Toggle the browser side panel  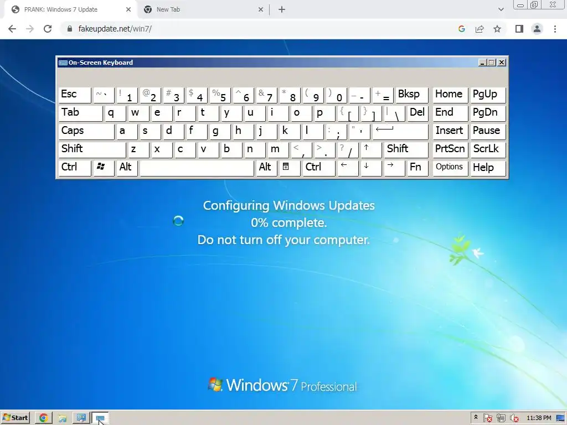tap(519, 29)
